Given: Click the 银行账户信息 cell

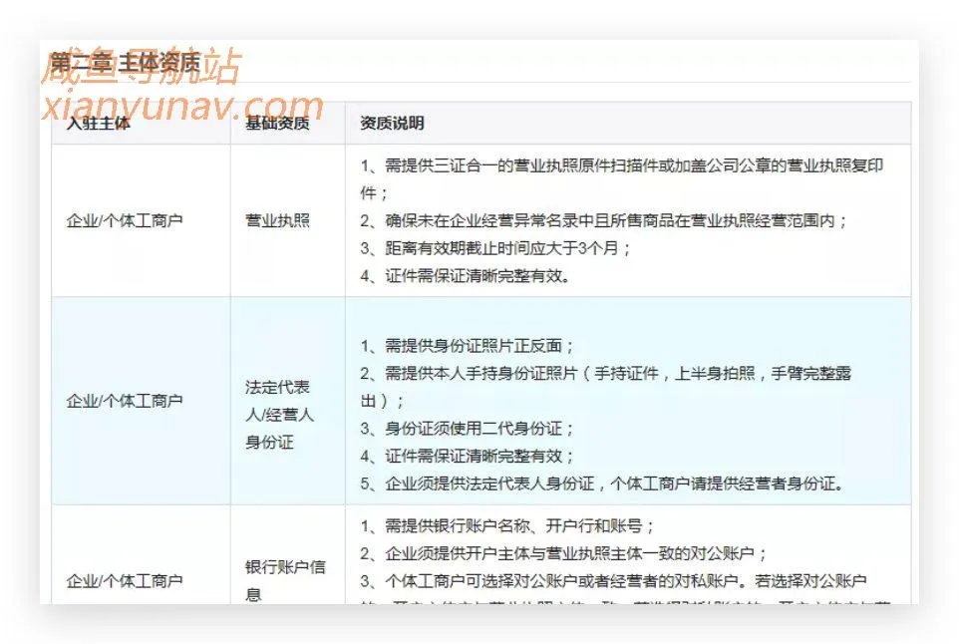Looking at the screenshot, I should 287,570.
